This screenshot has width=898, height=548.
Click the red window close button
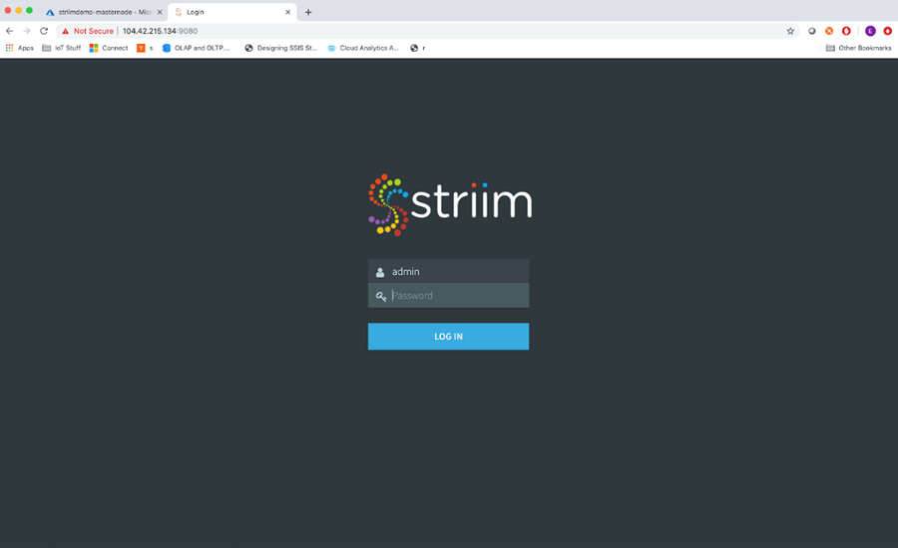(x=8, y=11)
